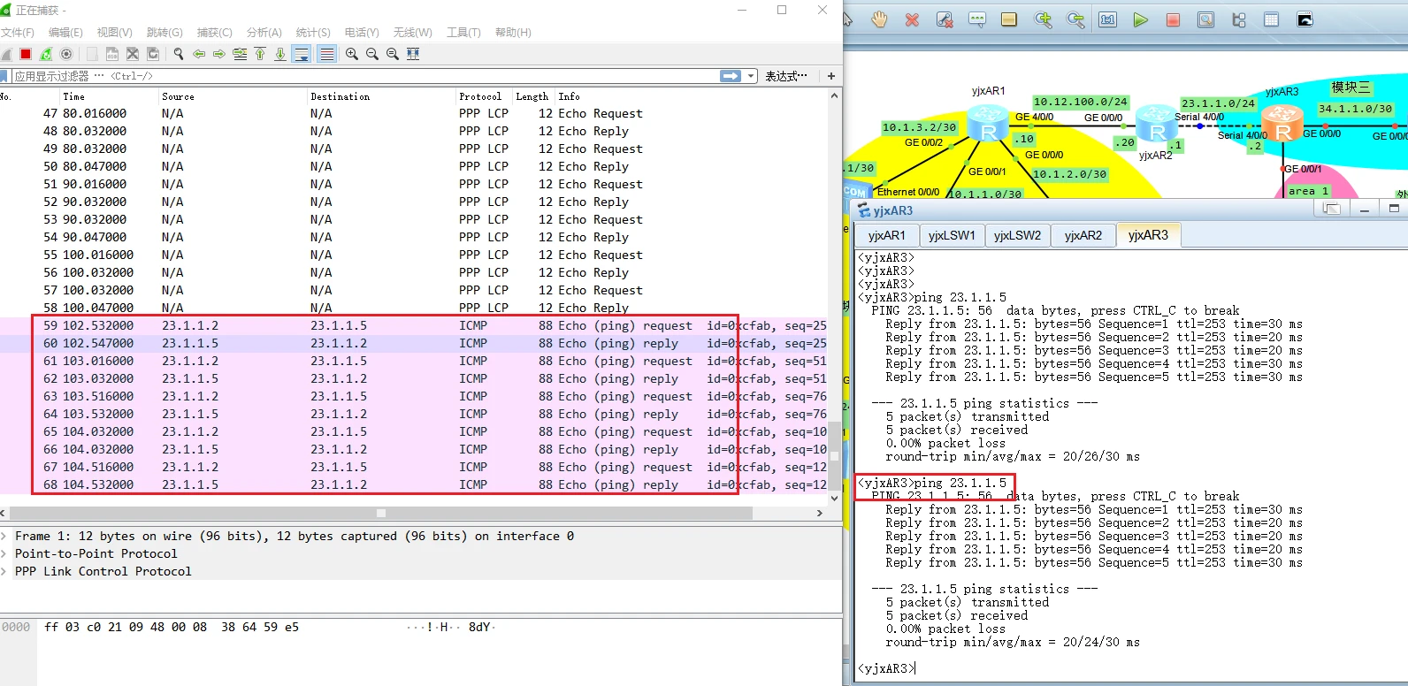Expand PPP Link Control Protocol details
1408x686 pixels.
click(5, 571)
